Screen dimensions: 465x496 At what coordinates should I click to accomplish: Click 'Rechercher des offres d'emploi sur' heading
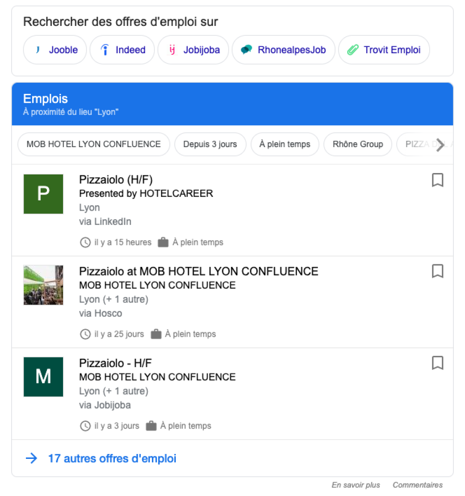click(121, 22)
